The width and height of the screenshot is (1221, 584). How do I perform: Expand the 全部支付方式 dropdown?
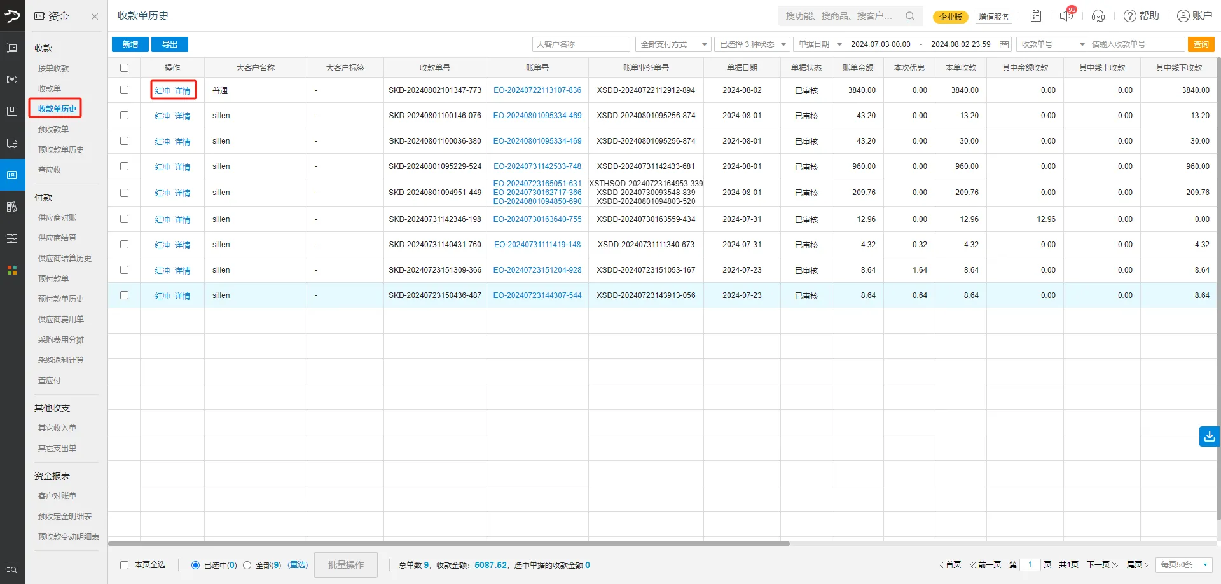click(x=673, y=44)
